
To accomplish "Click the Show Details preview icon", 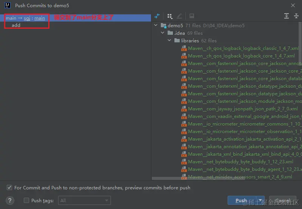I will (x=192, y=16).
